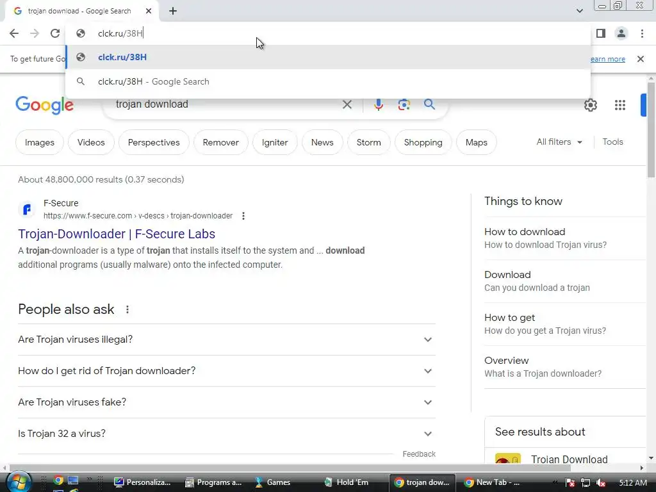Screen dimensions: 656x492
Task: Switch to Personalization taskbar window
Action: 143,482
